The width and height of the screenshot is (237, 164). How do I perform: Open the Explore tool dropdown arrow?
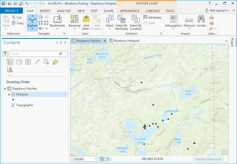click(32, 29)
